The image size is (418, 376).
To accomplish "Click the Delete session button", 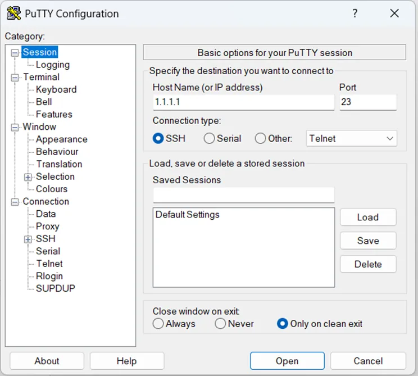I will point(368,264).
